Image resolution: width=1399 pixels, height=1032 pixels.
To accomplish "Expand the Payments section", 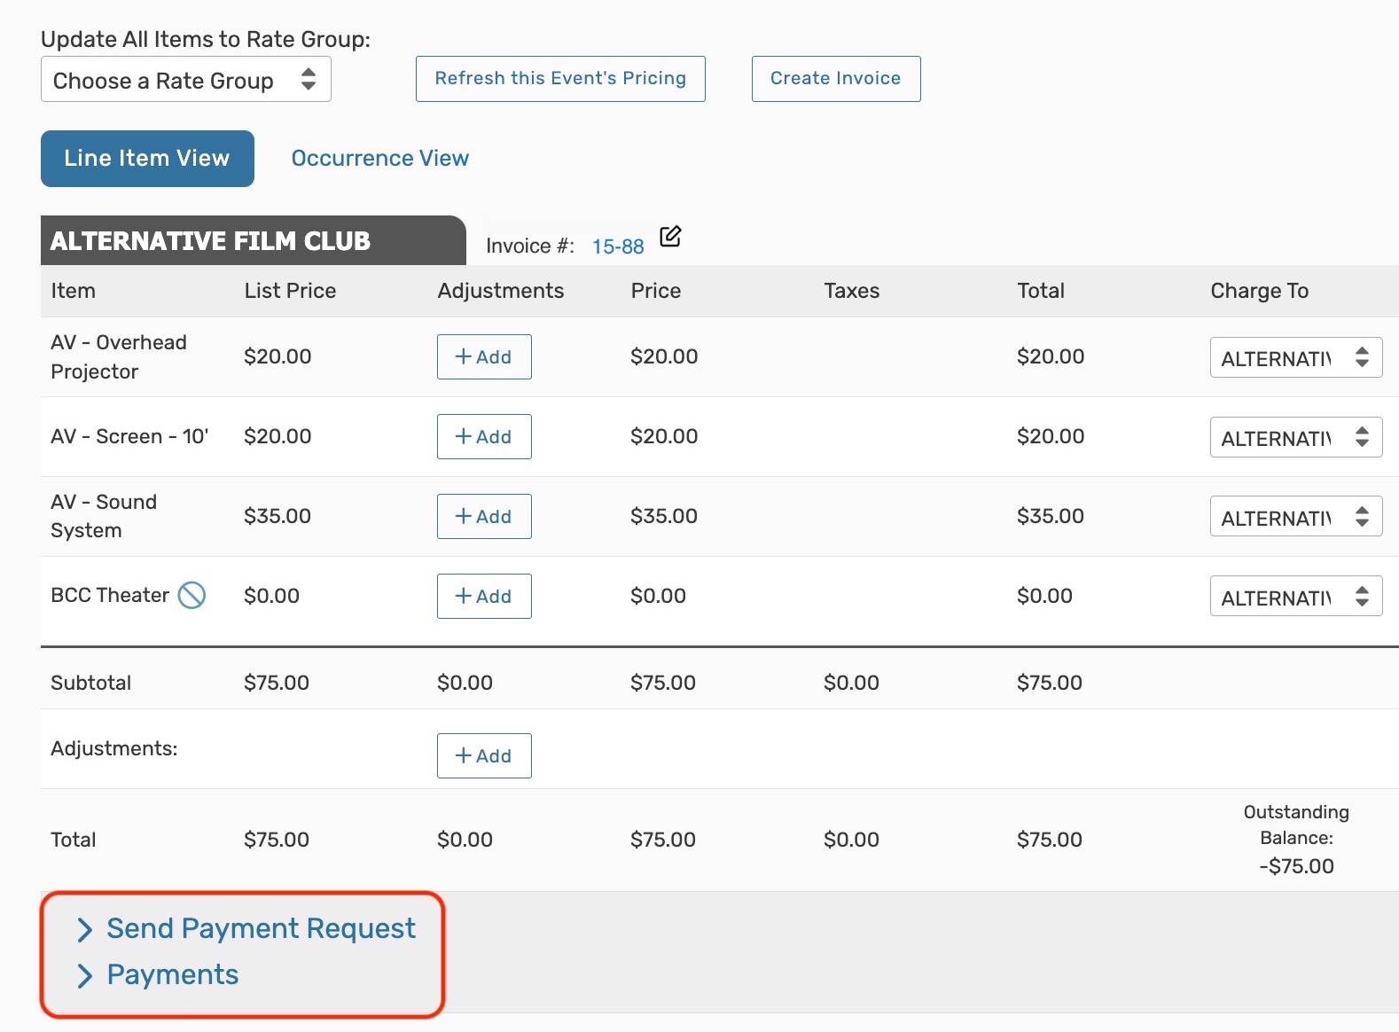I will [172, 974].
